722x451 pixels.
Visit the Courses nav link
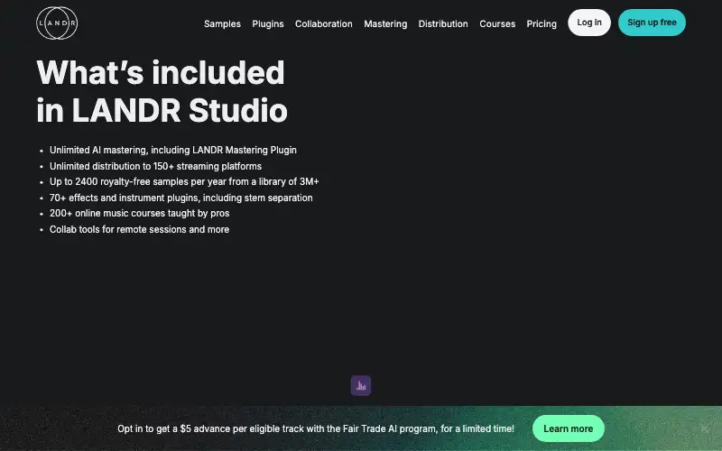(497, 24)
